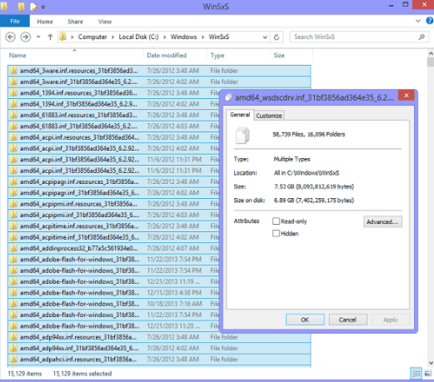Open the View ribbon tab
Viewport: 434px width, 382px height.
pyautogui.click(x=105, y=22)
